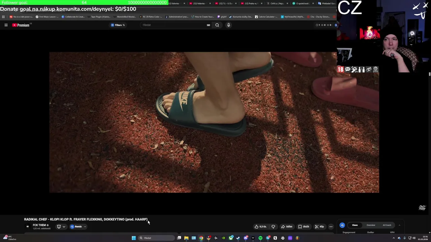Open the FCK THEM channel name
The image size is (431, 242).
tap(39, 225)
